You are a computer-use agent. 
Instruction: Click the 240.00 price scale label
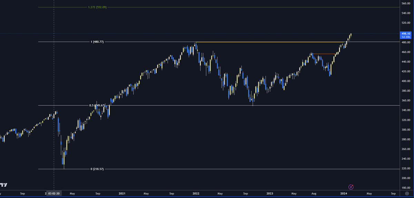(405, 159)
